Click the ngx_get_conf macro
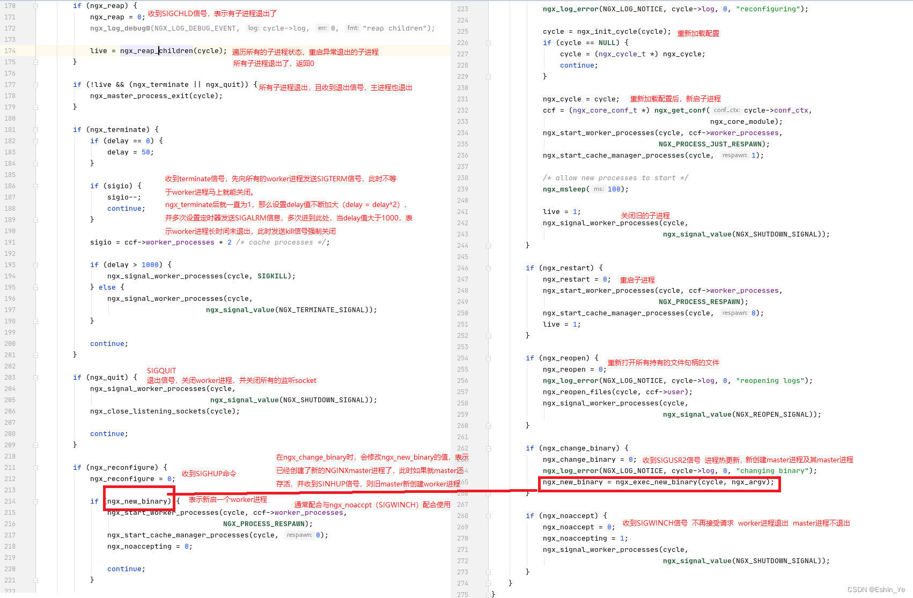 (x=680, y=110)
